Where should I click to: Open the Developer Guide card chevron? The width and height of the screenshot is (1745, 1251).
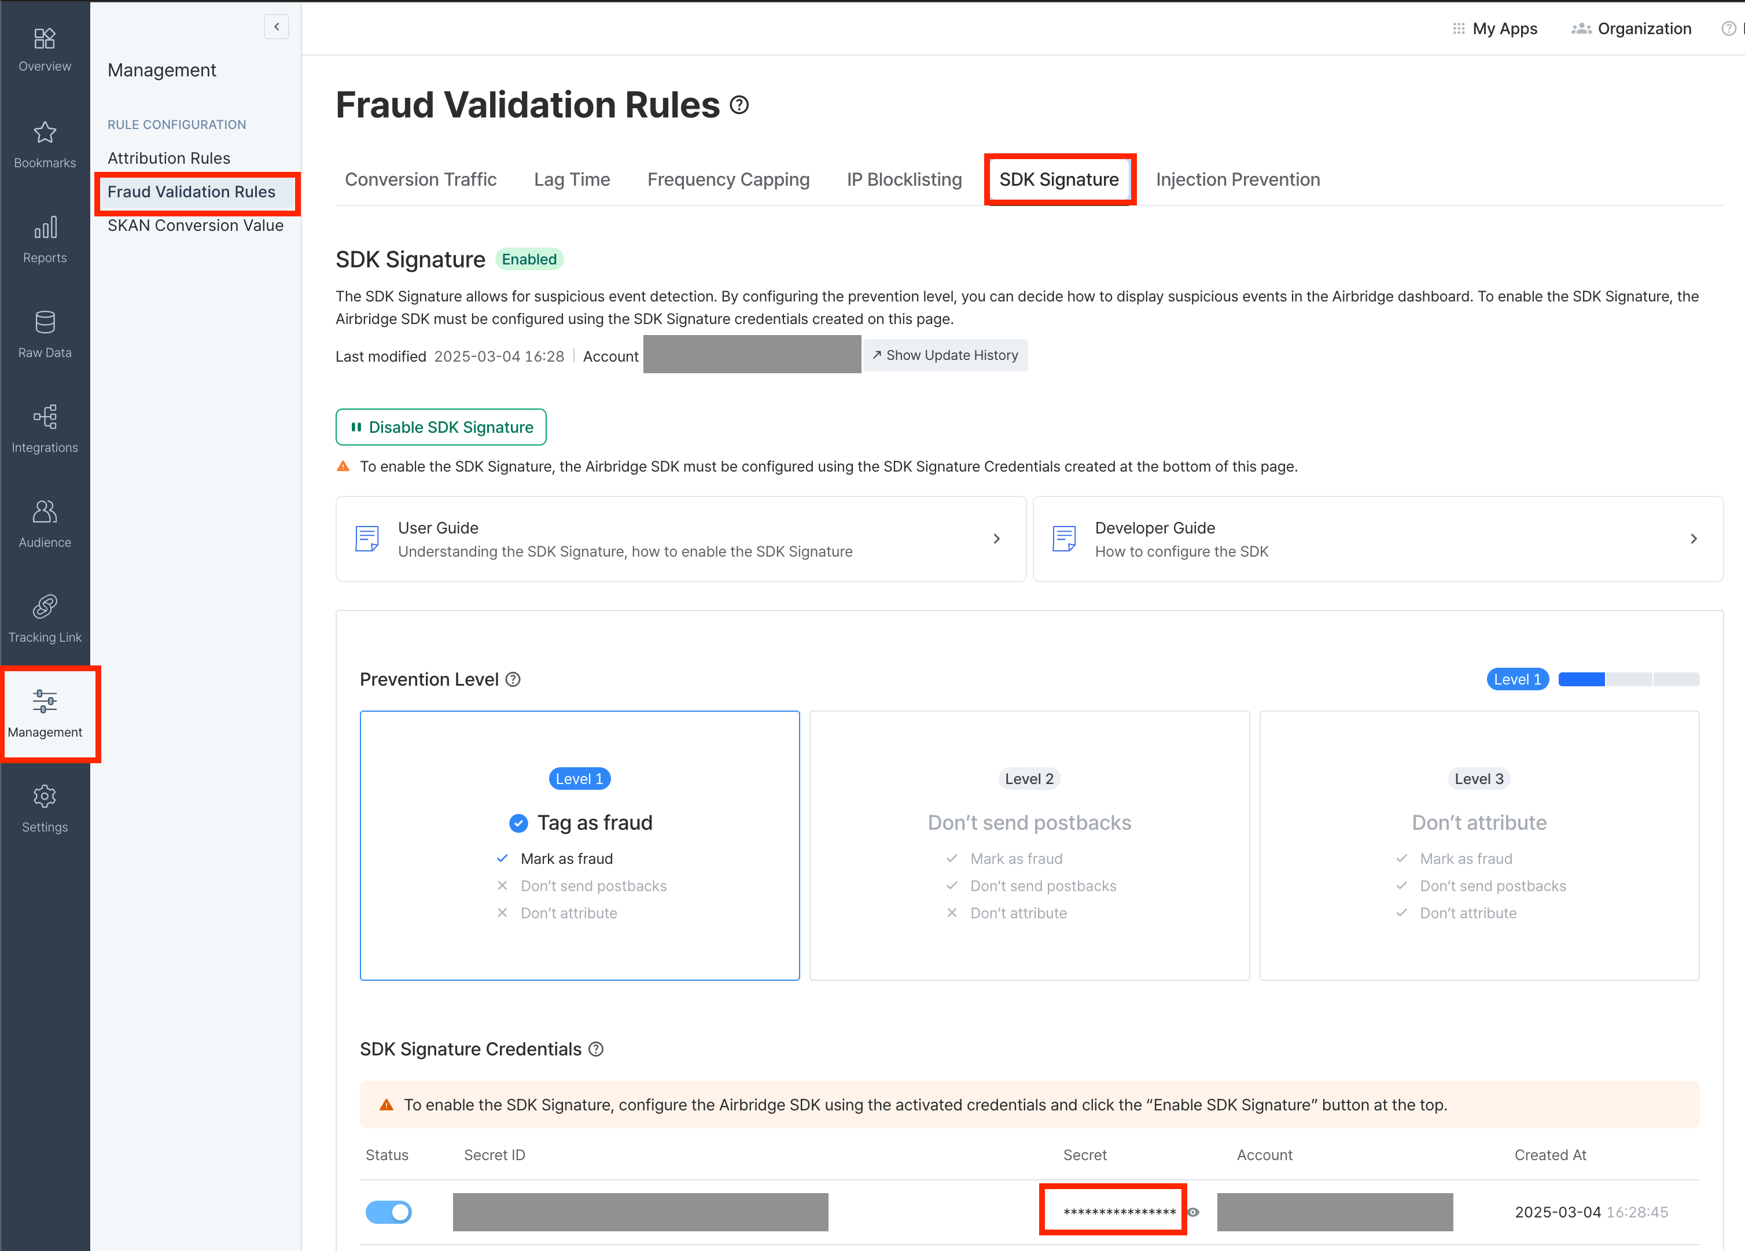(1694, 539)
